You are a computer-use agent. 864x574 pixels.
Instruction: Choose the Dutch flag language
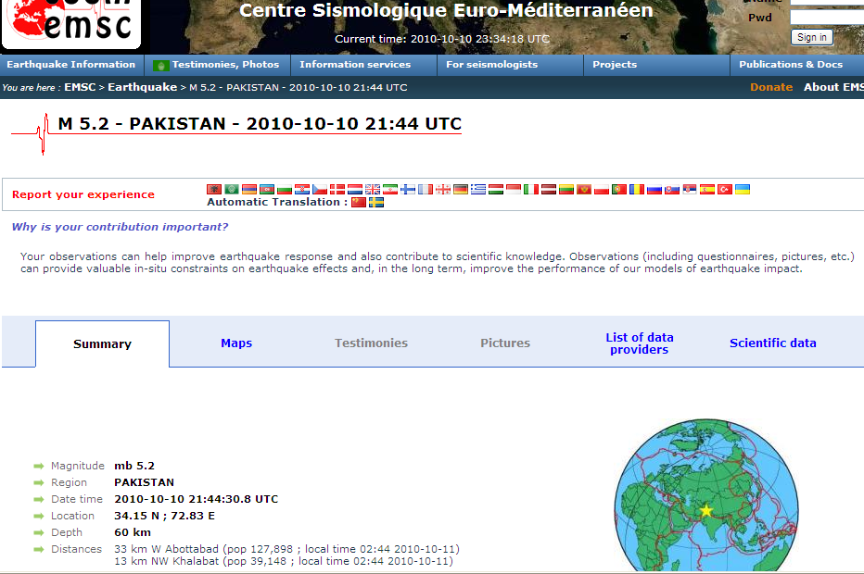(x=355, y=189)
